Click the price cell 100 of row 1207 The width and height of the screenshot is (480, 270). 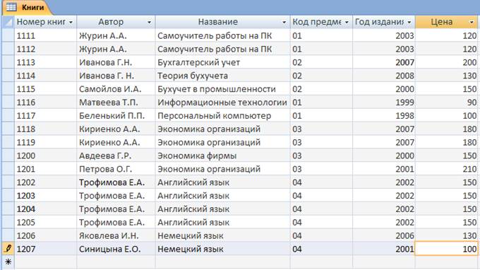pos(446,249)
